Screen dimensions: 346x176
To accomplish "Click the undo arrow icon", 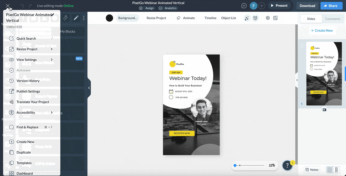I will pos(22,6).
